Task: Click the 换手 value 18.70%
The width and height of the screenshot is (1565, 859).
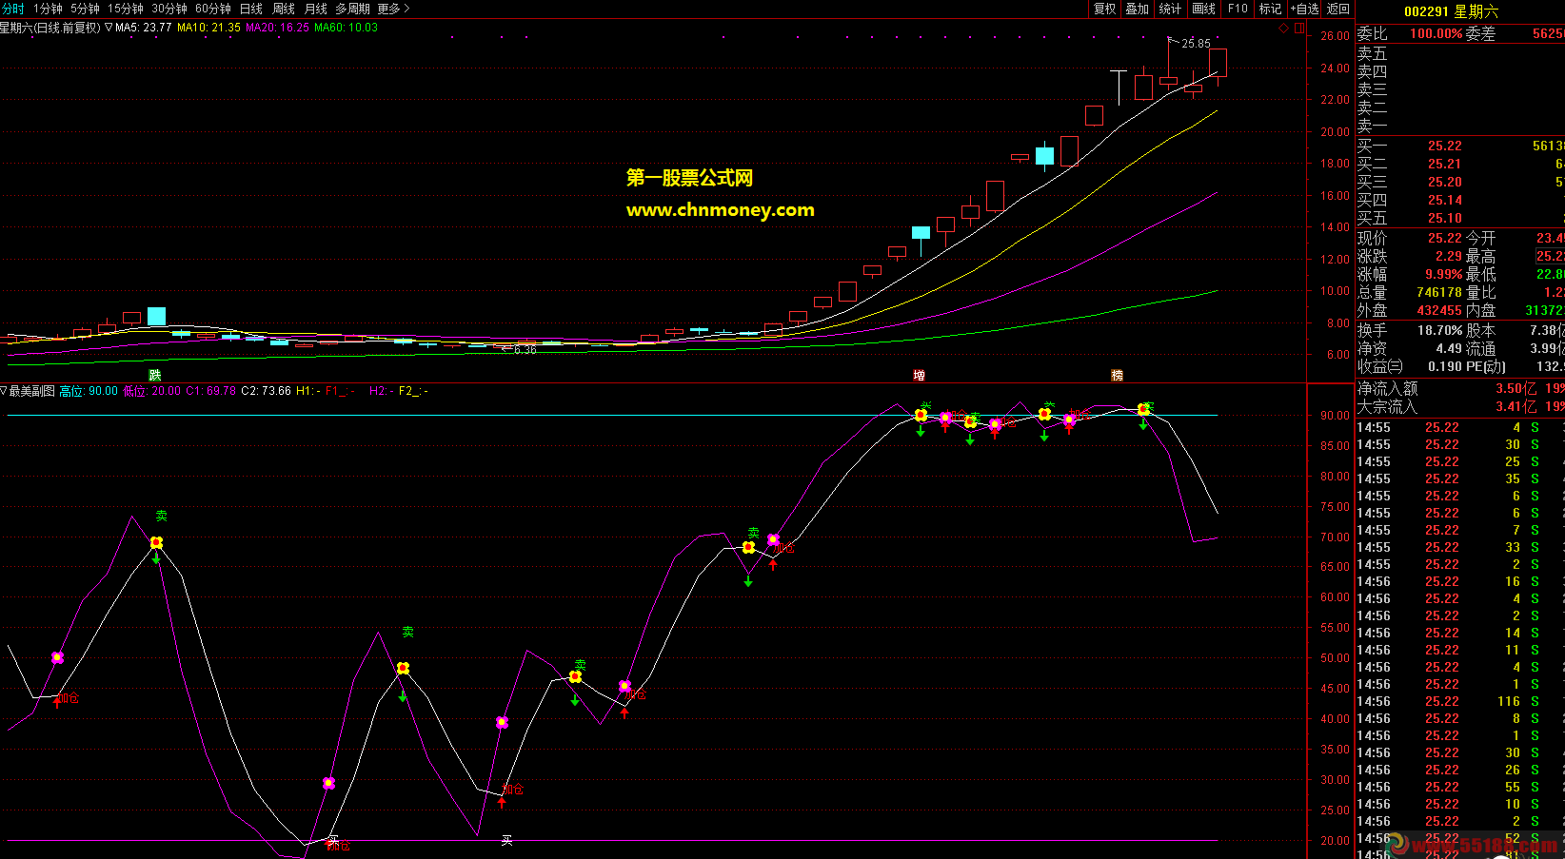Action: 1440,330
